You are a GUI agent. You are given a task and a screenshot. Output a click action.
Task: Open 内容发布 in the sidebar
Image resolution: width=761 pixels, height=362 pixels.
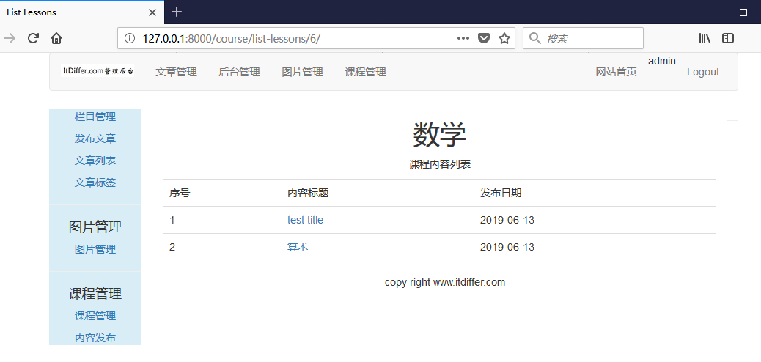(95, 339)
